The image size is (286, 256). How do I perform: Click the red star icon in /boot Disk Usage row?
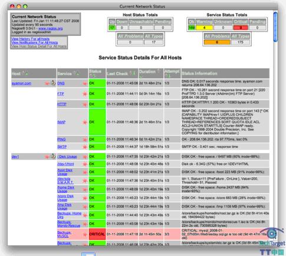[85, 172]
